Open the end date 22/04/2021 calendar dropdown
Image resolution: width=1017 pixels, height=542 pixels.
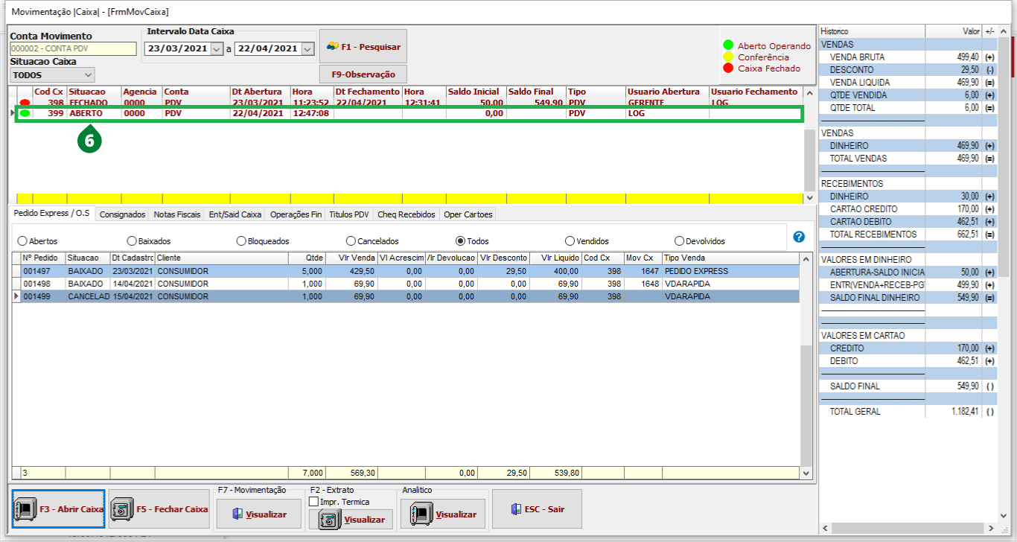[x=307, y=48]
